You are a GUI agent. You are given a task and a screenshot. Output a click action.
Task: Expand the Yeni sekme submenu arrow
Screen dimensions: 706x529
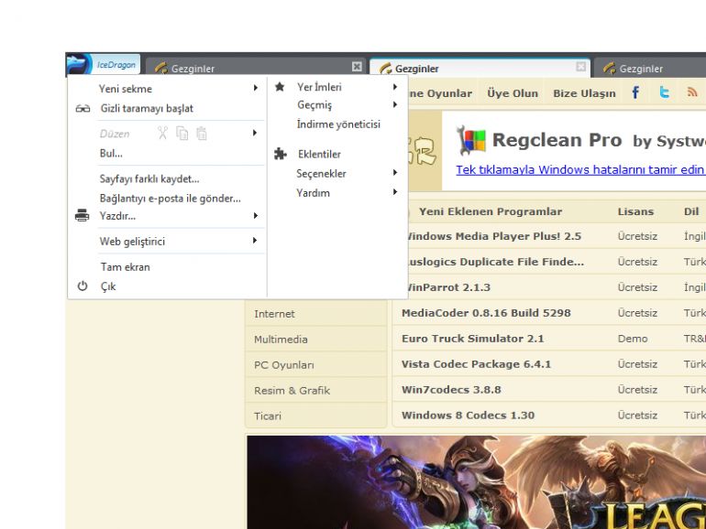pyautogui.click(x=255, y=88)
